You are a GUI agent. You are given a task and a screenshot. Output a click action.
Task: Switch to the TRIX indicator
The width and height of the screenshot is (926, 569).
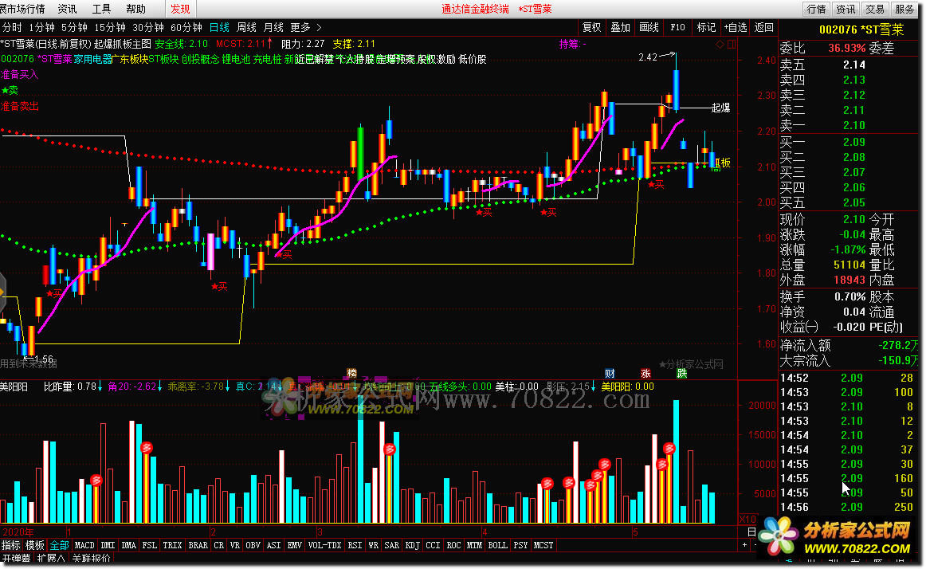(x=172, y=545)
